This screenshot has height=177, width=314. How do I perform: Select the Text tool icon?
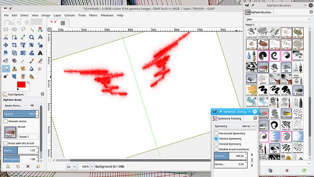click(x=40, y=53)
